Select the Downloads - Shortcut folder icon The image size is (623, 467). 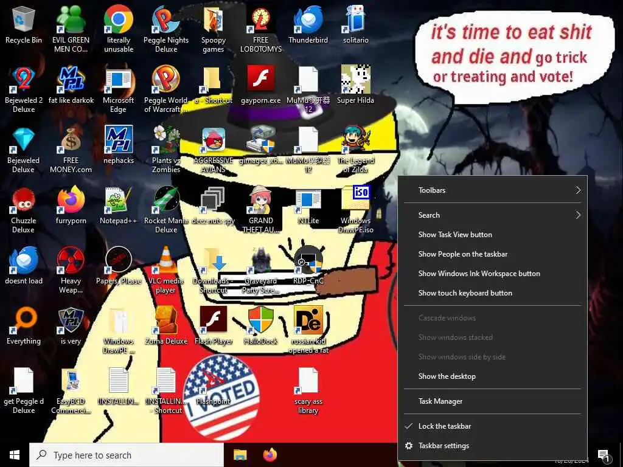click(214, 260)
